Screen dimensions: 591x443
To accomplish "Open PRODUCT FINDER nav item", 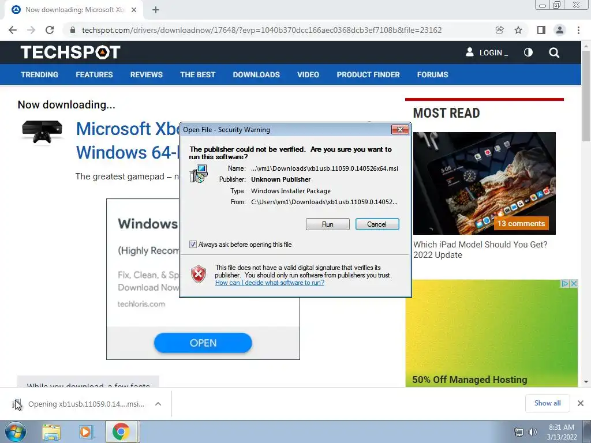I will (x=368, y=74).
